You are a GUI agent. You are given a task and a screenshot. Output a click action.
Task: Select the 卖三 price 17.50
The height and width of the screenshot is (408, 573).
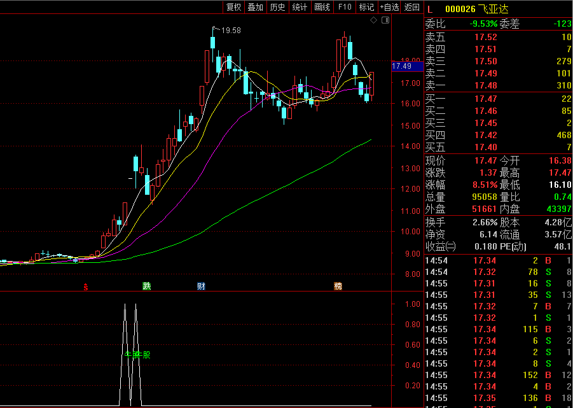486,61
